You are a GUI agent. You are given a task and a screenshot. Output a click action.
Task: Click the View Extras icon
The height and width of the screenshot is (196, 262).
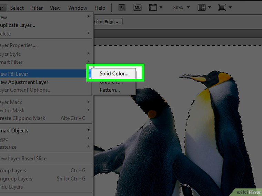[x=154, y=8]
